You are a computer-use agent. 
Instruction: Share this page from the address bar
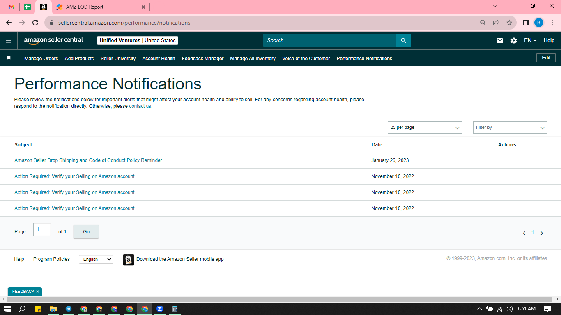496,23
